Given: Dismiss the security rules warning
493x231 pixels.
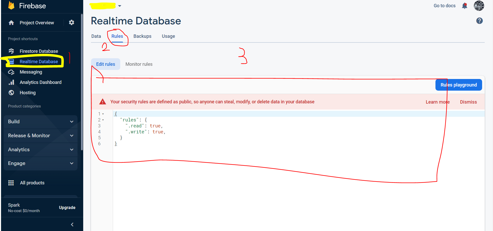Looking at the screenshot, I should pos(468,102).
